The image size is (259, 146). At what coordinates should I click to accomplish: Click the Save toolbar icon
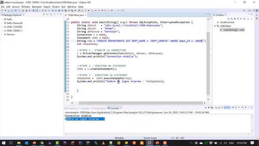point(8,11)
